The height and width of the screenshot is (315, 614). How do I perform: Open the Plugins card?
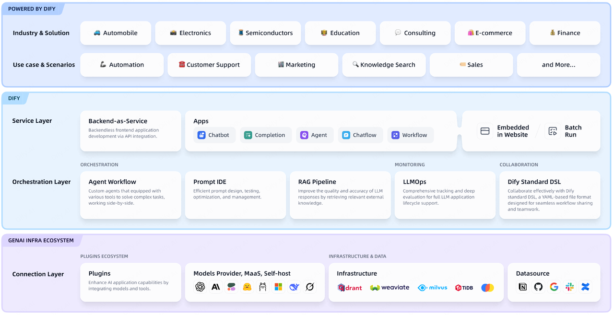[130, 282]
